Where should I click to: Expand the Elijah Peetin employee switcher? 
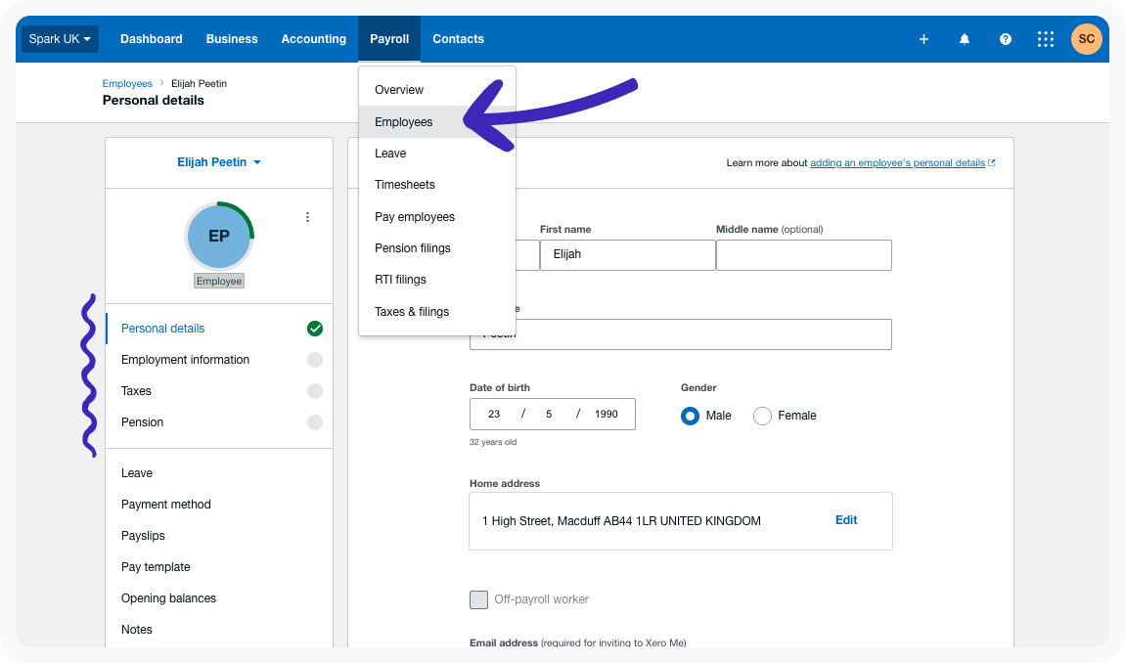[219, 162]
